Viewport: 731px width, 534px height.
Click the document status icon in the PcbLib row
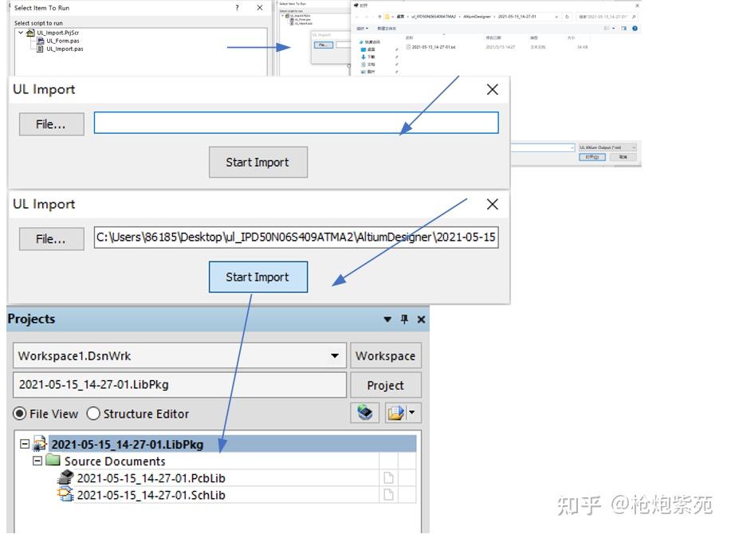click(388, 477)
